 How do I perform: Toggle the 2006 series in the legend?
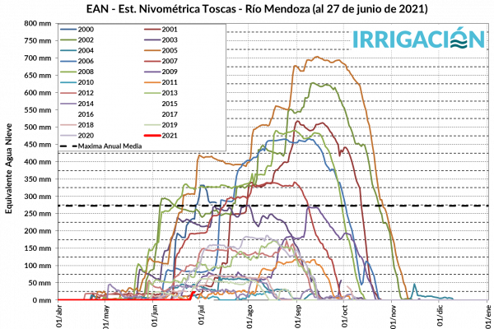[x=86, y=61]
